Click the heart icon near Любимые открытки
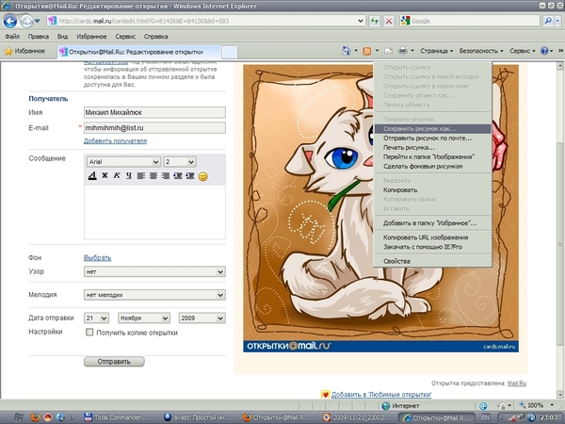The image size is (565, 424). click(325, 395)
